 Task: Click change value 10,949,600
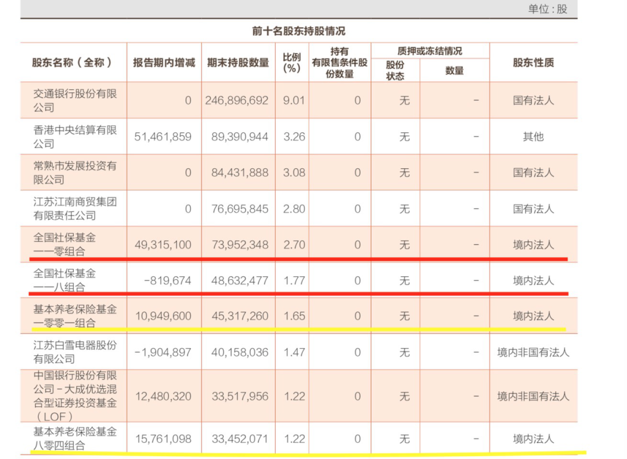coord(163,316)
